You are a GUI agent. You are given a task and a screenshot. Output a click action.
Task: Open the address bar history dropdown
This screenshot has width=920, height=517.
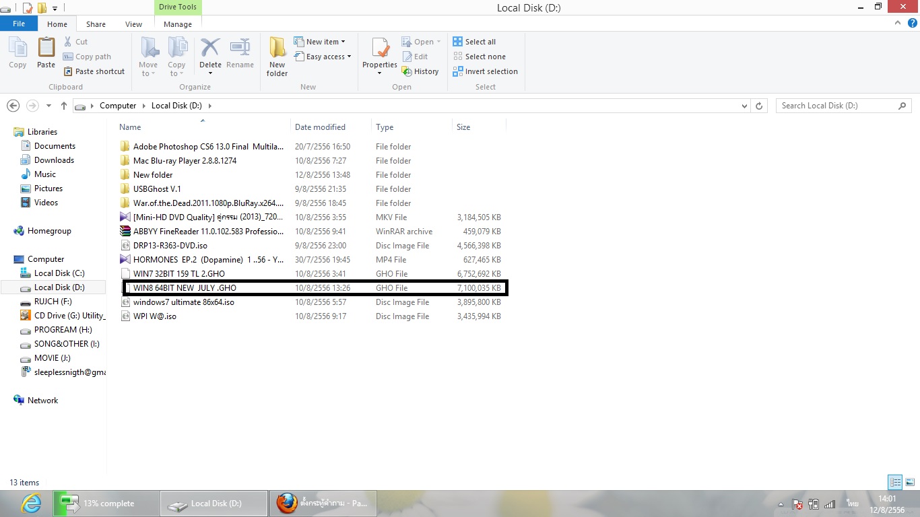pyautogui.click(x=744, y=106)
